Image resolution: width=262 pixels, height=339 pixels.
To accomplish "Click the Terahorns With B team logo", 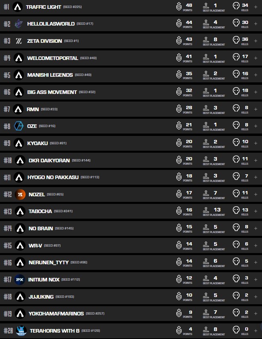I will point(21,331).
